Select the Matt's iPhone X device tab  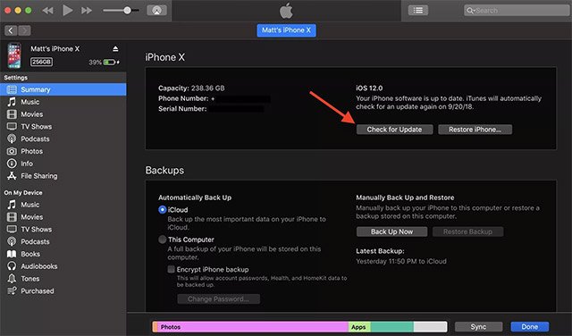pos(286,30)
